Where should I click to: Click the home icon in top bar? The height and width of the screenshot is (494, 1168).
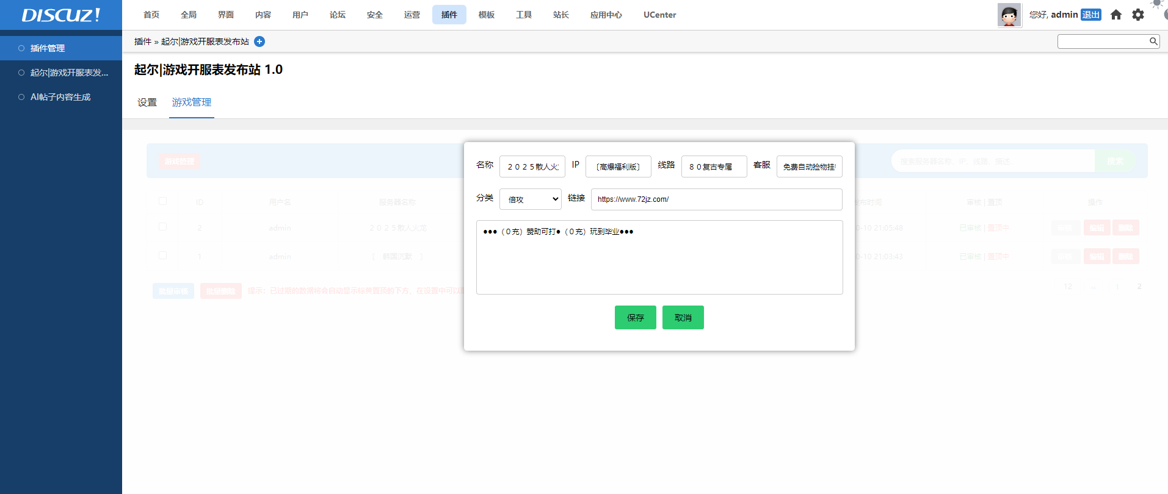click(1116, 15)
